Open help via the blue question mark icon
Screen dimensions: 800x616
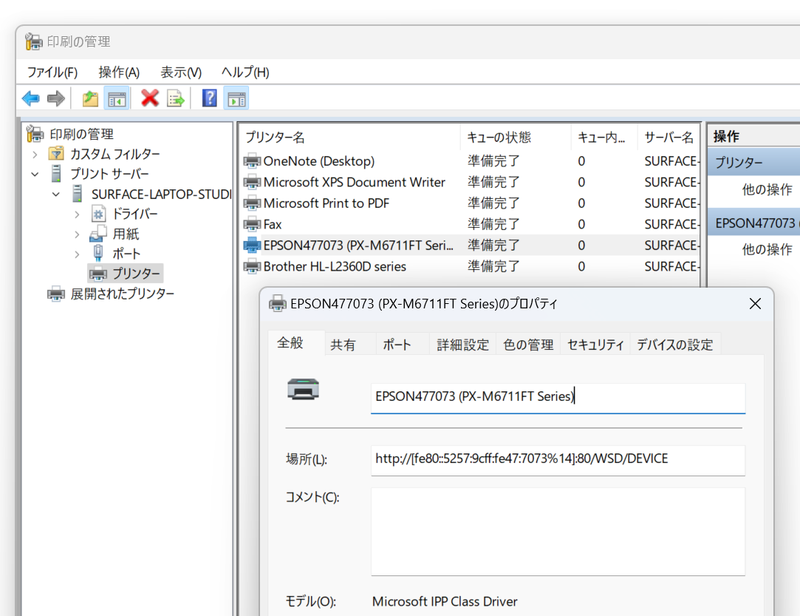(209, 98)
